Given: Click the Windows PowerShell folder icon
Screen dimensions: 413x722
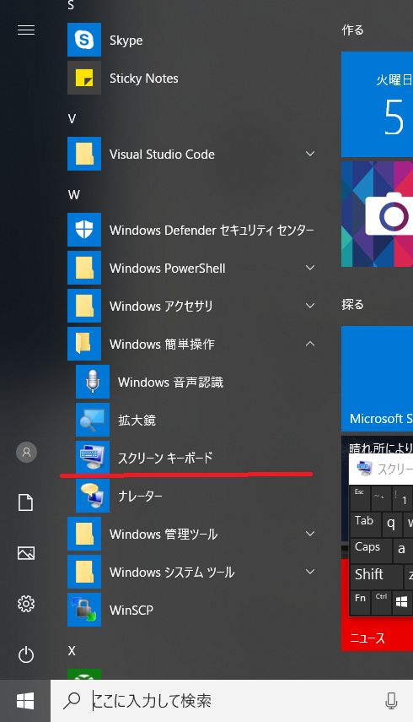Looking at the screenshot, I should pyautogui.click(x=84, y=268).
